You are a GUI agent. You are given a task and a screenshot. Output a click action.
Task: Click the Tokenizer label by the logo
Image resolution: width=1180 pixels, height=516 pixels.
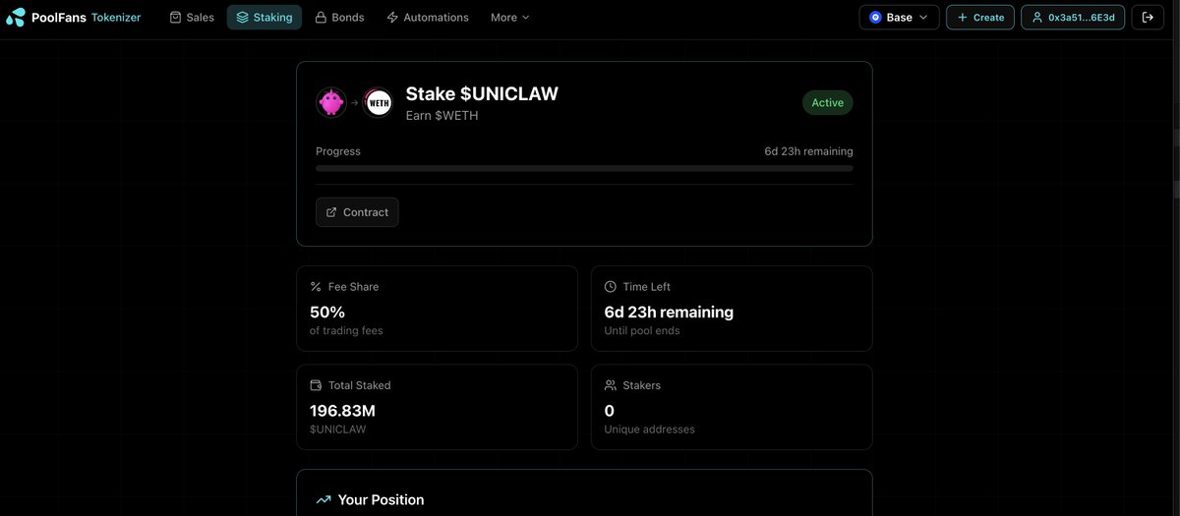tap(116, 17)
